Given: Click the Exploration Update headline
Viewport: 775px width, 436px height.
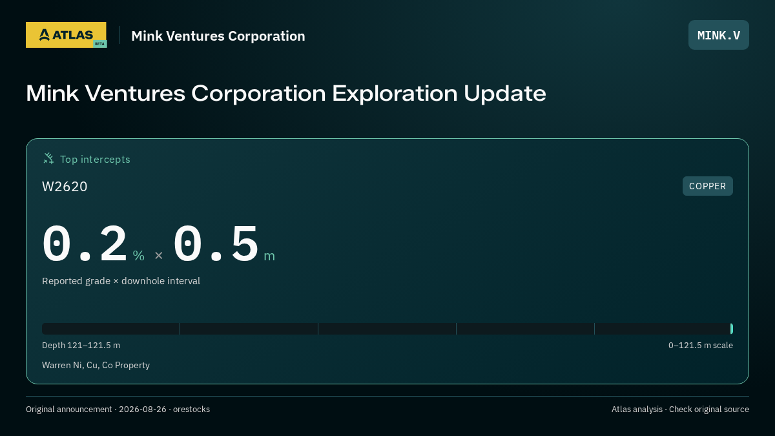Looking at the screenshot, I should pyautogui.click(x=286, y=93).
